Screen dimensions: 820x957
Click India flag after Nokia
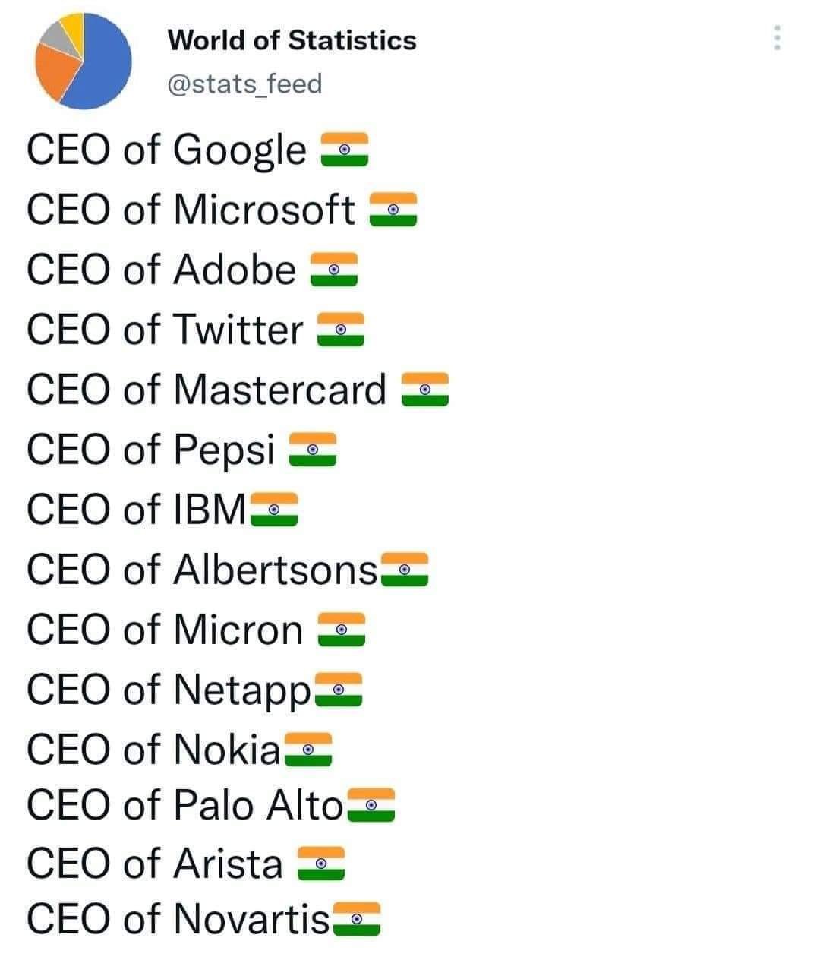point(307,750)
